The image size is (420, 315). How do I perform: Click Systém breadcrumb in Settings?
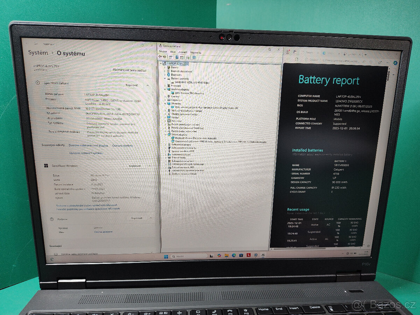tap(38, 53)
